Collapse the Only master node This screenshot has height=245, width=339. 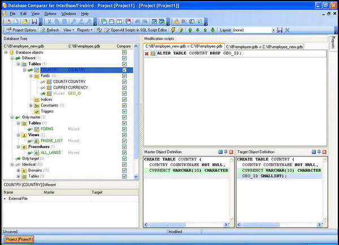12,117
